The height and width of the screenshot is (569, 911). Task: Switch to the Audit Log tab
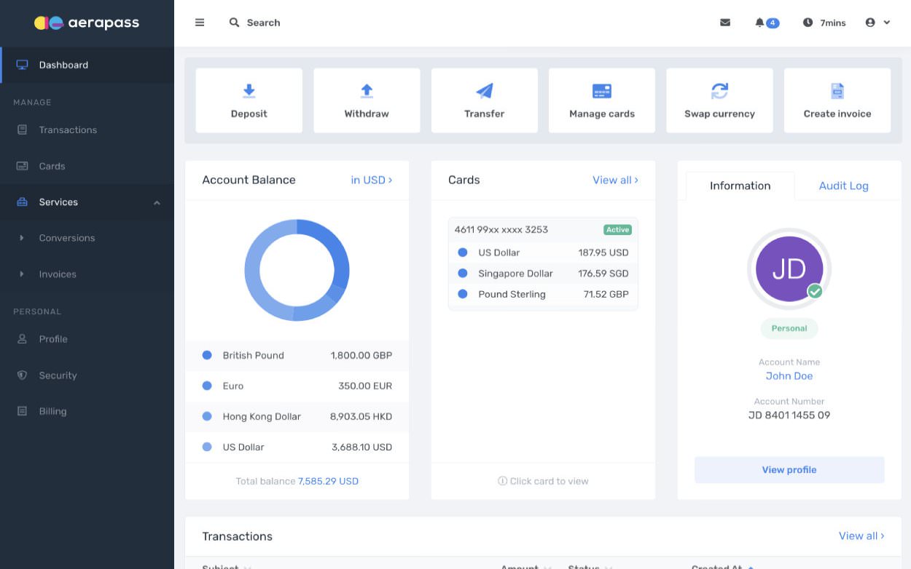coord(843,186)
